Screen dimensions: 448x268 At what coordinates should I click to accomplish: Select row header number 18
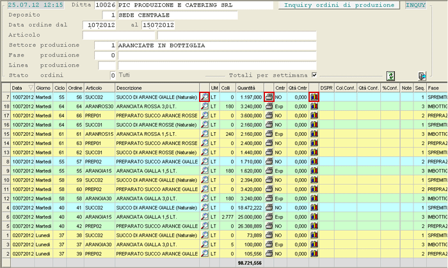coord(6,106)
